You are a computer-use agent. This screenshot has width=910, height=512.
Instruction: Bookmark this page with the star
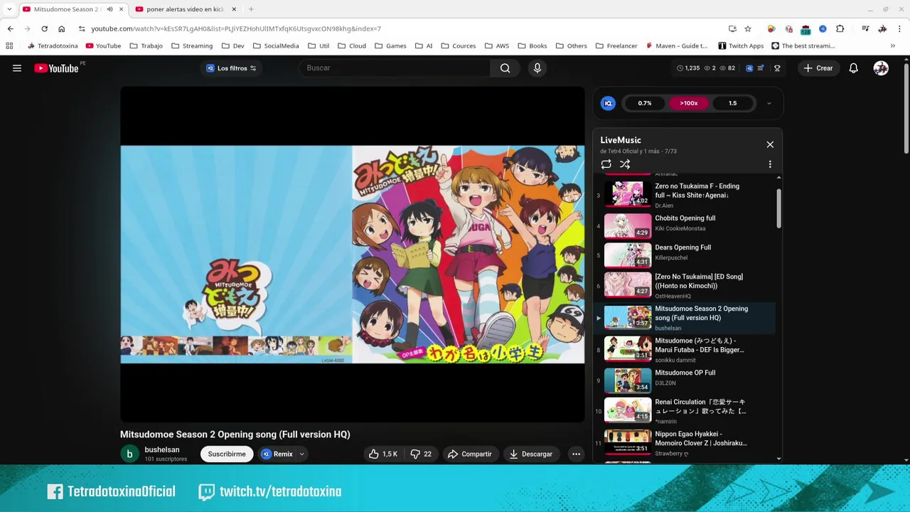pyautogui.click(x=748, y=28)
